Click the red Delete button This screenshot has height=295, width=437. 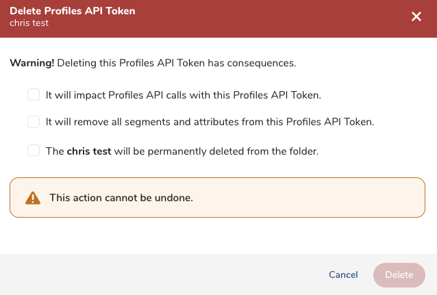click(399, 274)
